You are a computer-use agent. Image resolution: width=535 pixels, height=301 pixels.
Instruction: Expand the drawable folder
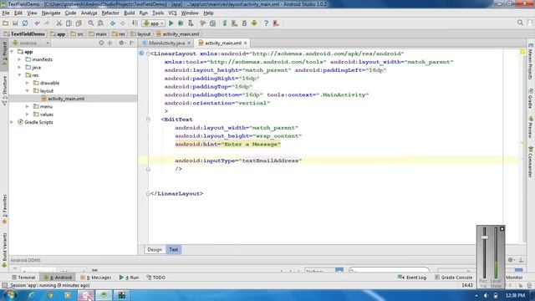coord(28,83)
